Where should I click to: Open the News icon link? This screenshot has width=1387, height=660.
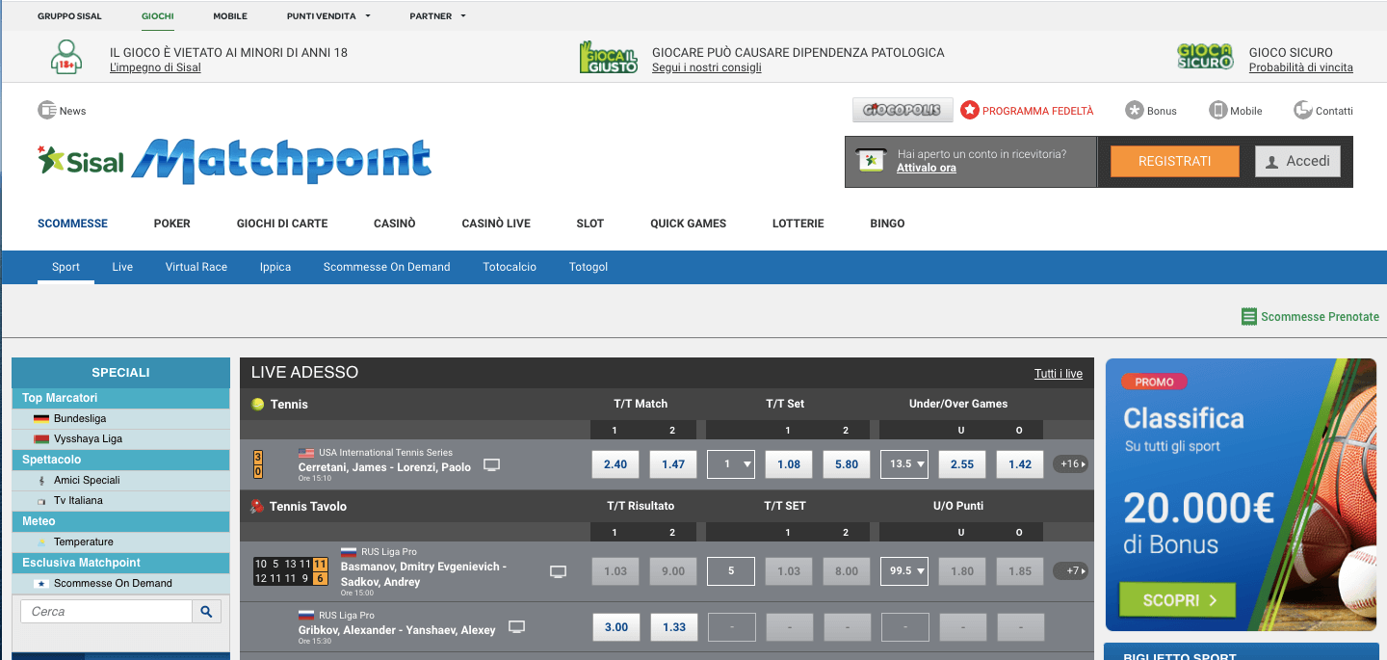click(x=47, y=110)
